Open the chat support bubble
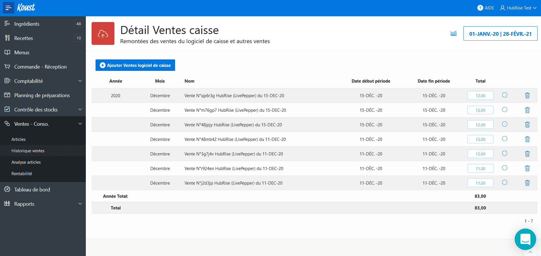The image size is (541, 256). pyautogui.click(x=525, y=239)
